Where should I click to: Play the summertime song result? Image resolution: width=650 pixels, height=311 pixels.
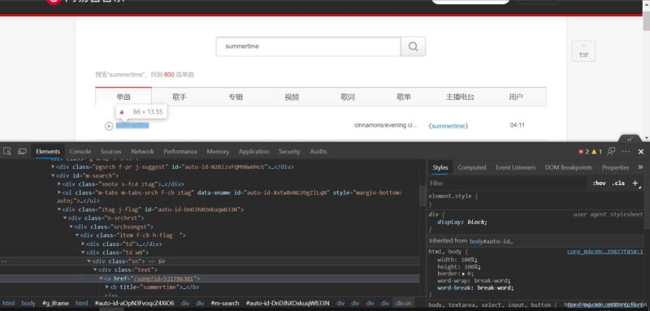[109, 126]
